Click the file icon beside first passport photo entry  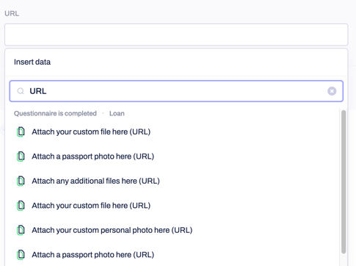point(21,157)
